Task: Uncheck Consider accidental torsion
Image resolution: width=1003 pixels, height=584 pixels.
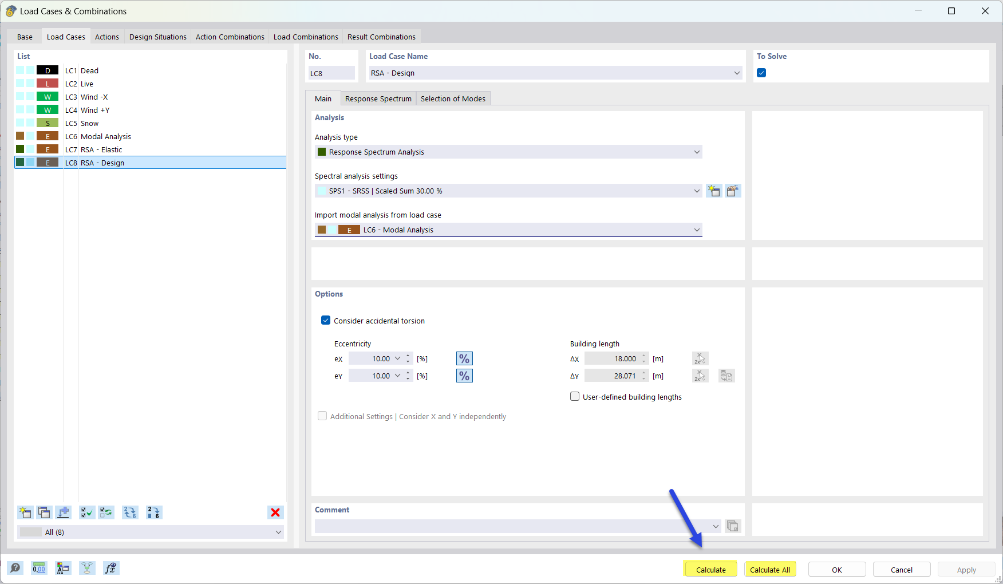Action: pyautogui.click(x=325, y=321)
